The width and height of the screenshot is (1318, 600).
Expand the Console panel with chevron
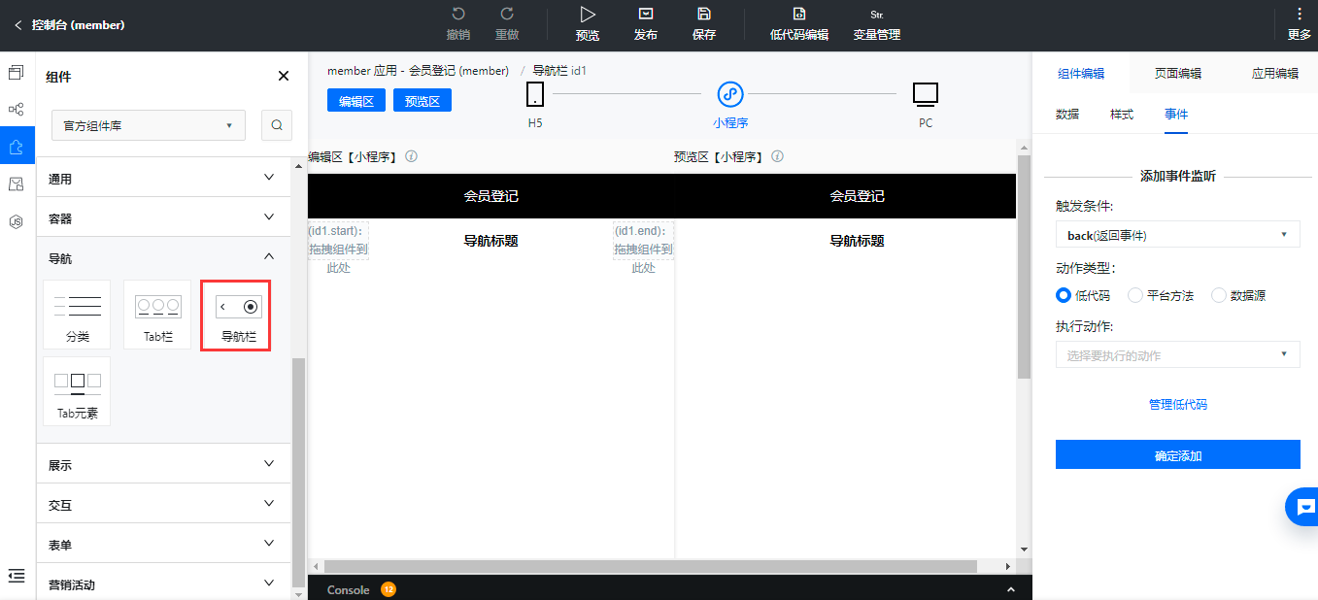1011,589
